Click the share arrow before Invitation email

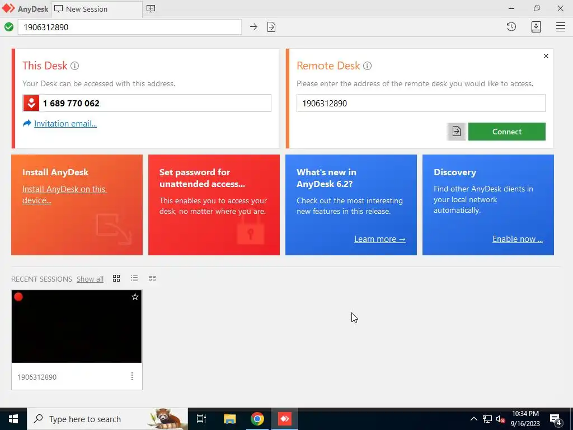click(x=27, y=123)
